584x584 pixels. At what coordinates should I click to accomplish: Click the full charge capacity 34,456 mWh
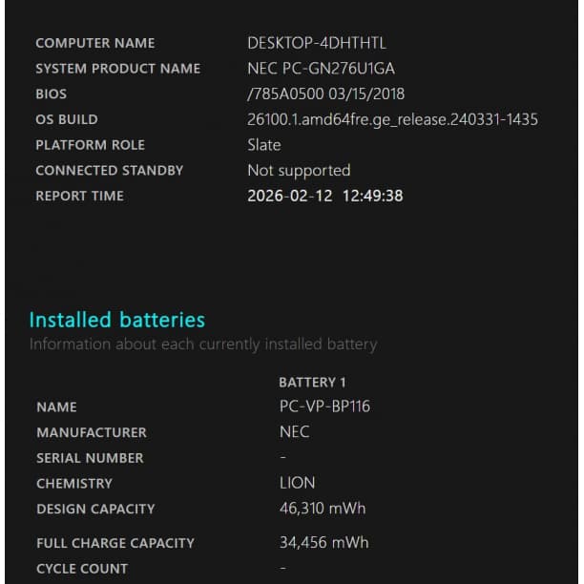[323, 543]
